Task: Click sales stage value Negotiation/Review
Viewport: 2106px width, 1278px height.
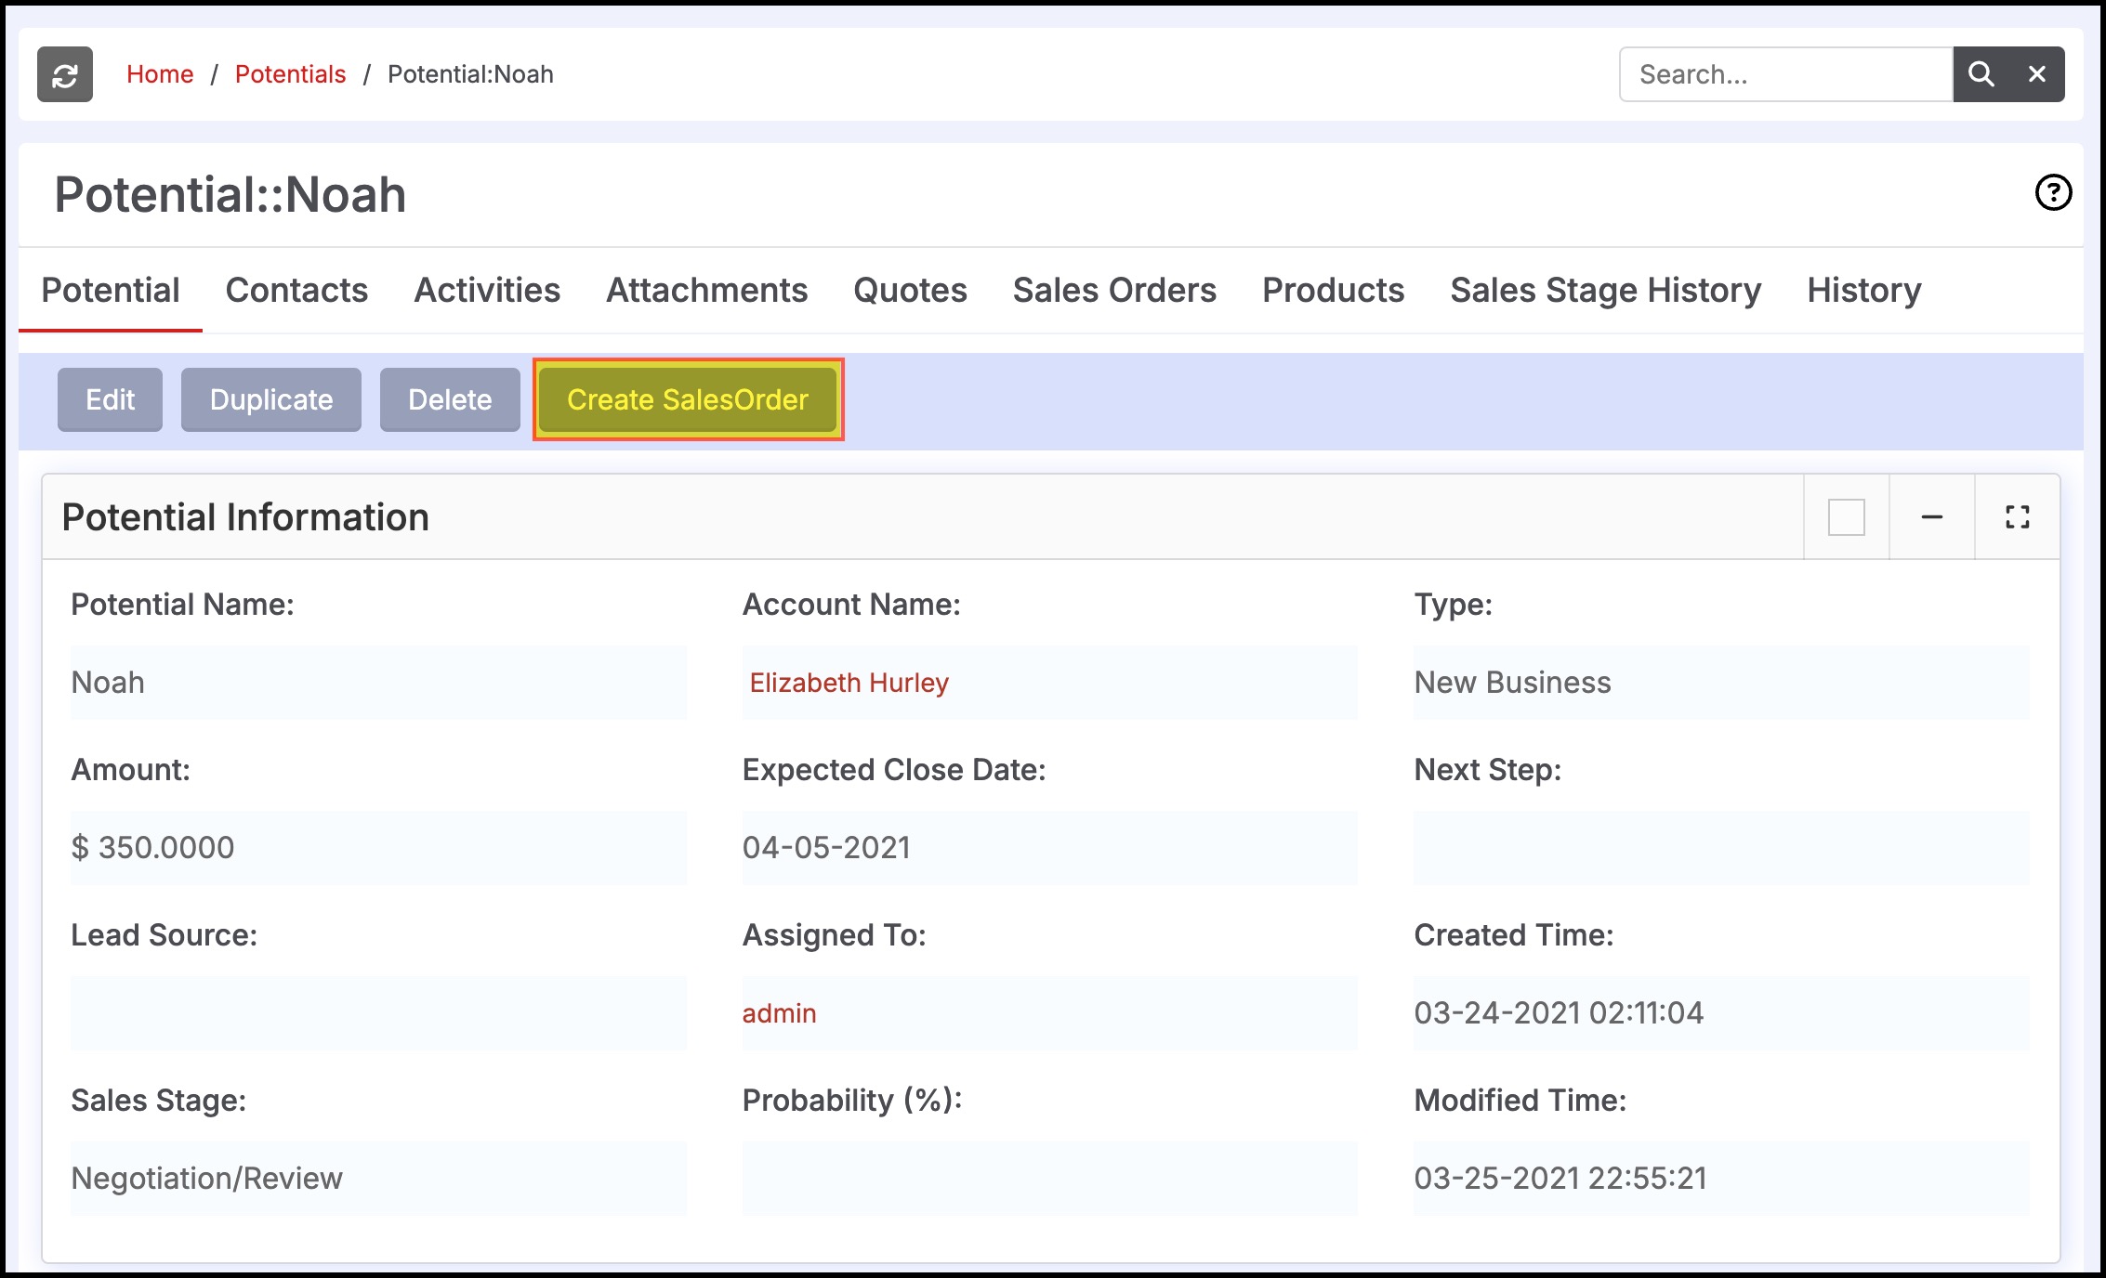Action: (207, 1179)
